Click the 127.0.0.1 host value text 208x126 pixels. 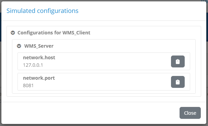[x=33, y=65]
